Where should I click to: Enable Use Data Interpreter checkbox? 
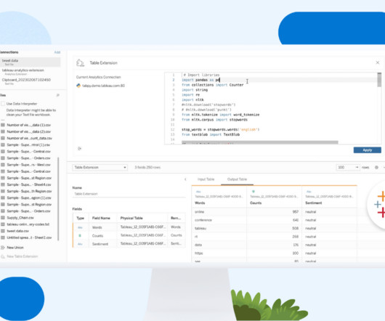point(3,104)
